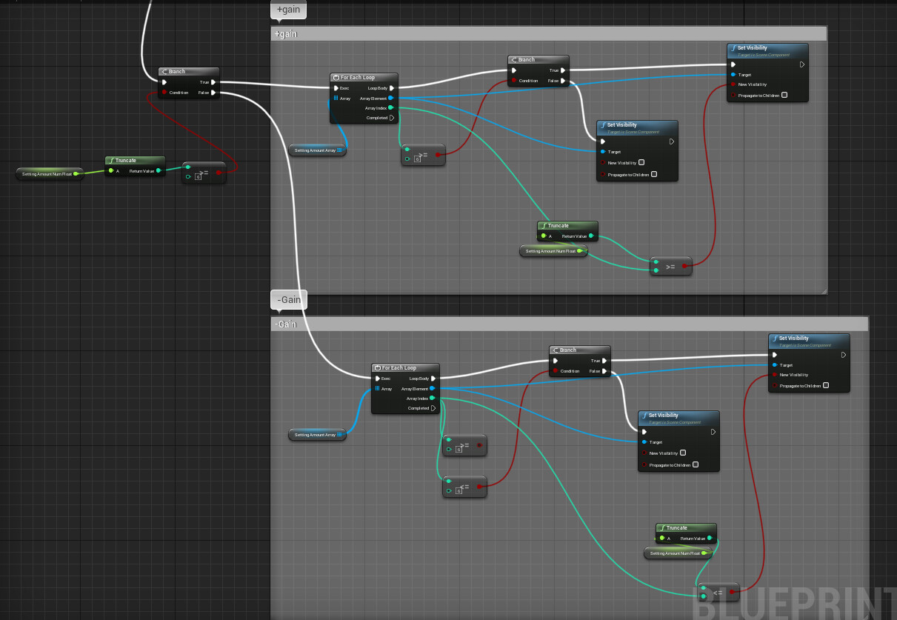Click exec output pin of +gain Set Visibility wired to Branch False
The width and height of the screenshot is (897, 620).
(672, 141)
